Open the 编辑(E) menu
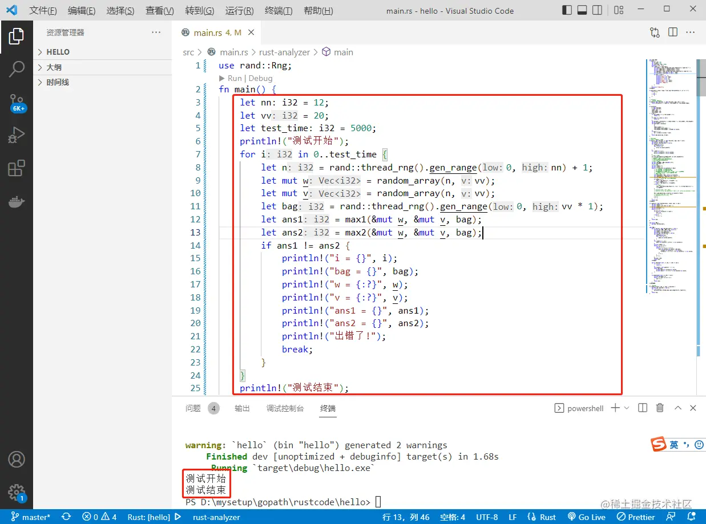Viewport: 706px width, 524px height. [82, 11]
